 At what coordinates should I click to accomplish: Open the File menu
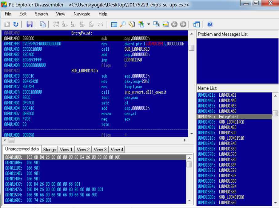[x=8, y=14]
